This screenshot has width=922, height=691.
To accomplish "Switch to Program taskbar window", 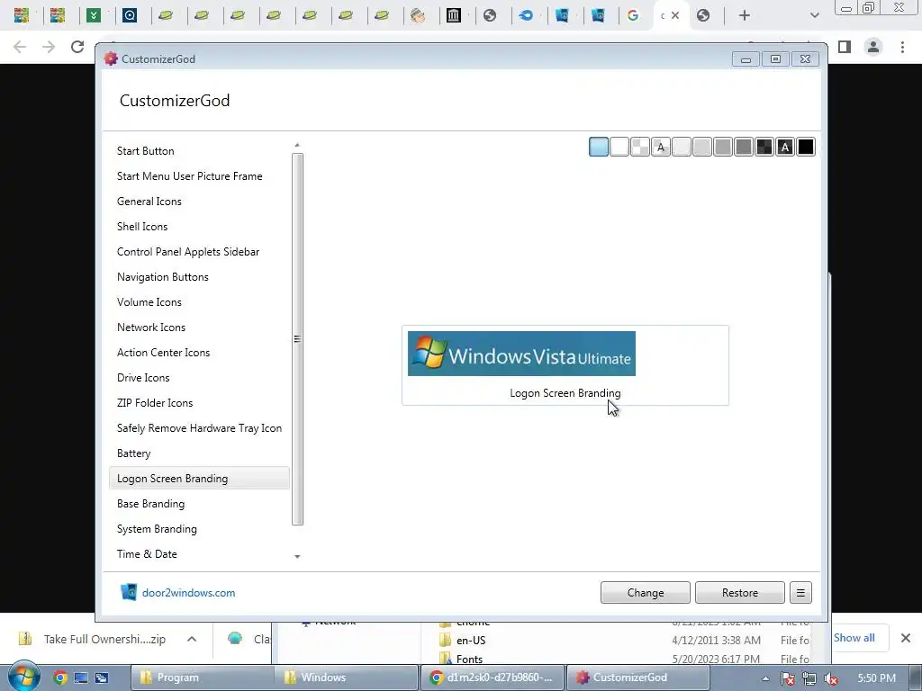I will [x=201, y=678].
